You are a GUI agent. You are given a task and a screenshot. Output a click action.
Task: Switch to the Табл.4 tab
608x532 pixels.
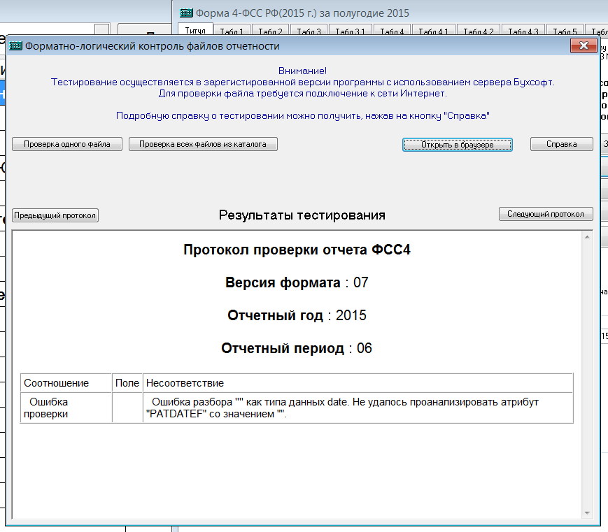pyautogui.click(x=392, y=32)
